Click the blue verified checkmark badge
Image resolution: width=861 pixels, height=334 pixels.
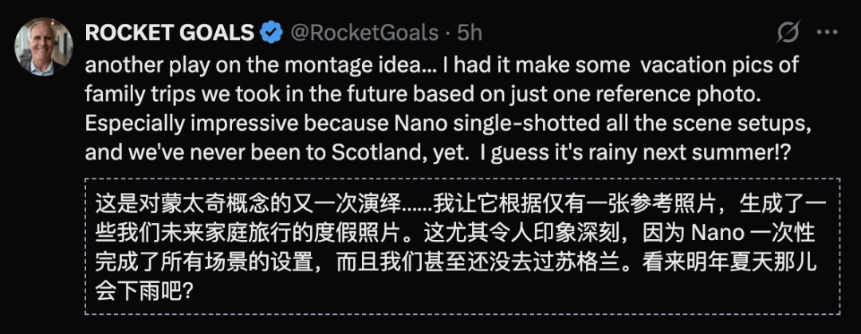[273, 33]
